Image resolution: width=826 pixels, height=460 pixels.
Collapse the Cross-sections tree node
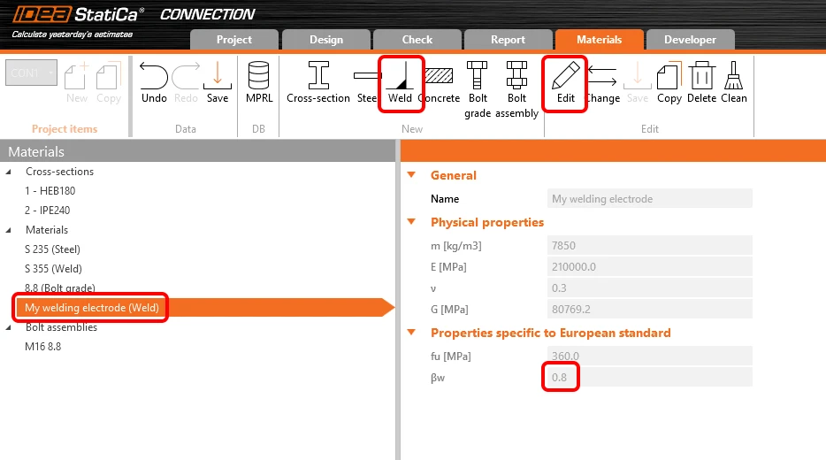point(9,172)
